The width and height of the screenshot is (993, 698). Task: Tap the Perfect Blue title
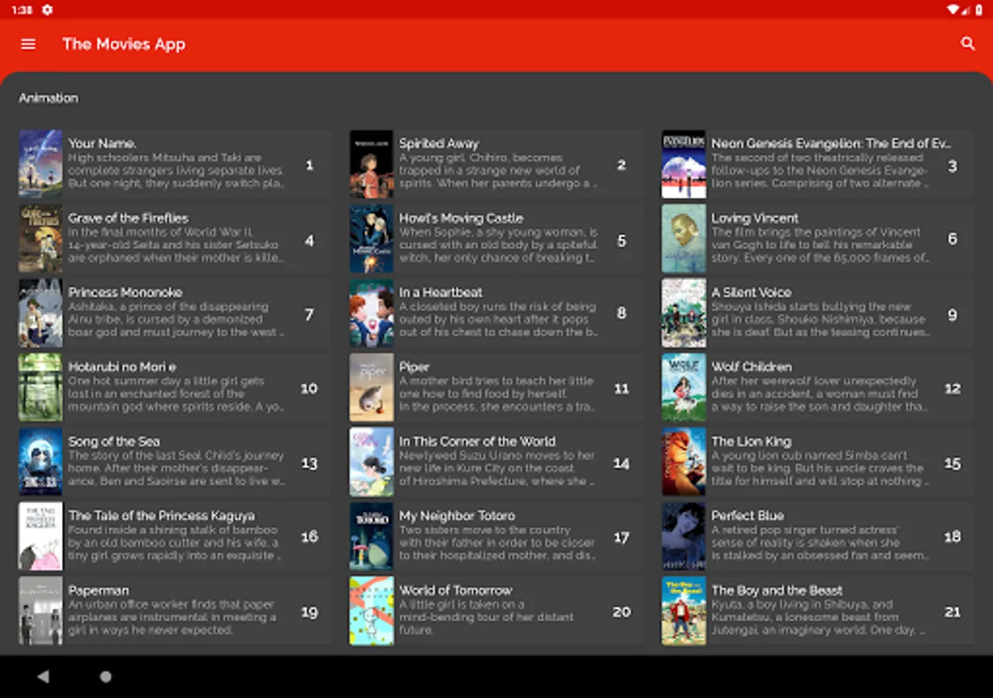748,516
